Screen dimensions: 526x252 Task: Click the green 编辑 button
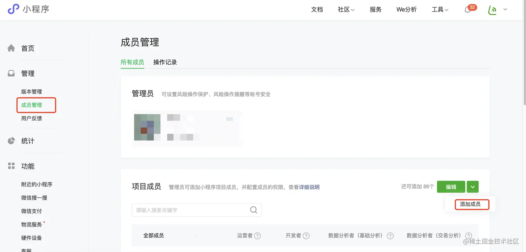(451, 187)
